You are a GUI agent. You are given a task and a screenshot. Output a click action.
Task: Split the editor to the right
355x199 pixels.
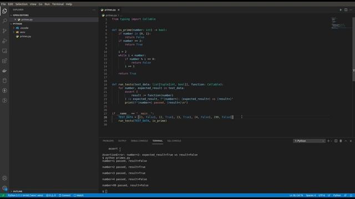pos(346,10)
